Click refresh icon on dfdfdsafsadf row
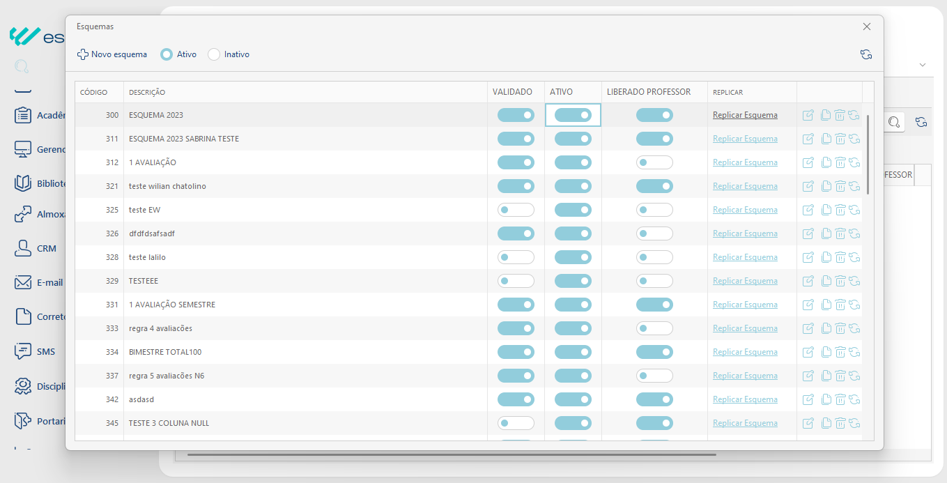947x483 pixels. (854, 233)
